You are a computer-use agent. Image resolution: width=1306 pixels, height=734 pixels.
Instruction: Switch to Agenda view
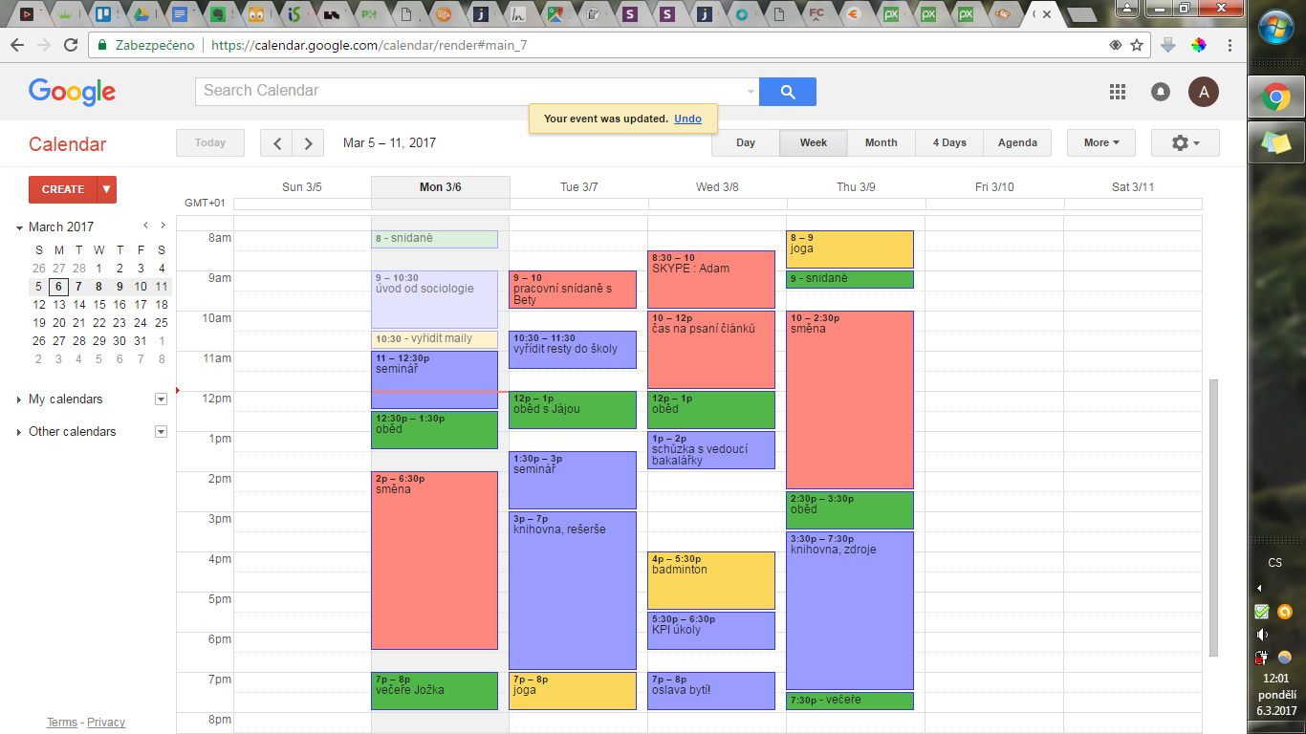(1017, 142)
